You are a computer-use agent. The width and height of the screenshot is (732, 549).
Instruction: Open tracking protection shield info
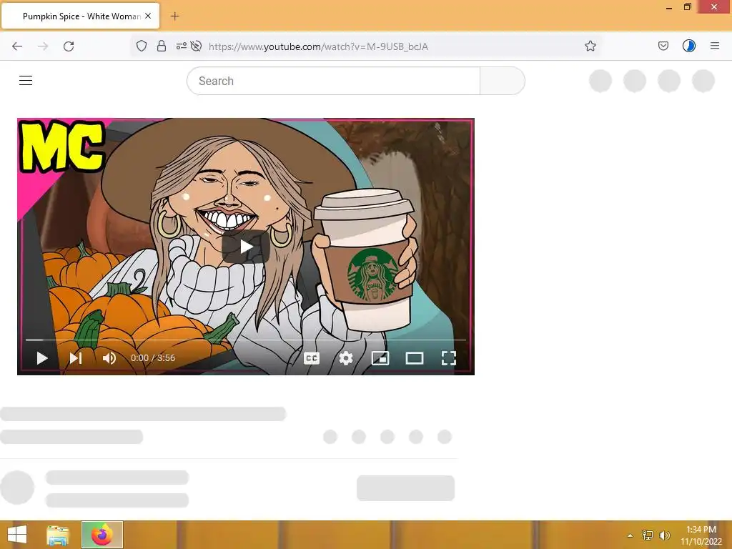coord(142,46)
